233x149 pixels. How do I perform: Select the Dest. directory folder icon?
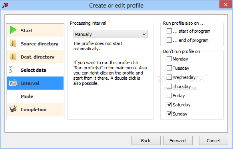(13, 57)
